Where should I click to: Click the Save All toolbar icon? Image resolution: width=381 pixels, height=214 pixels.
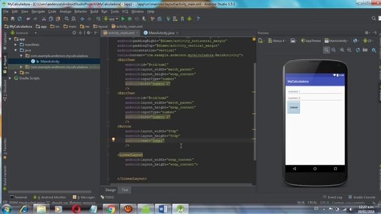coord(13,18)
